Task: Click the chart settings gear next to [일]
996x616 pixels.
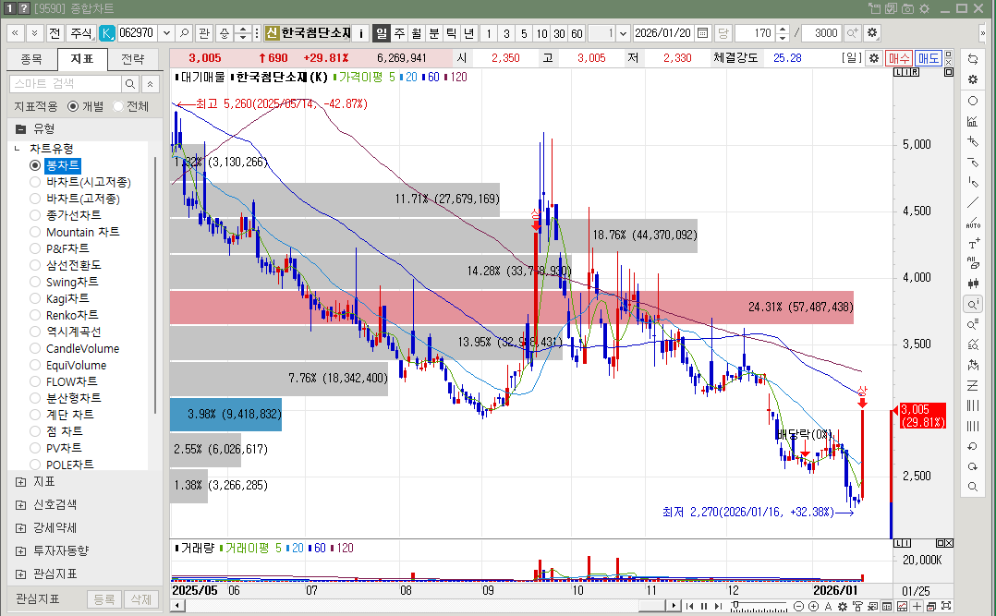Action: pyautogui.click(x=874, y=58)
